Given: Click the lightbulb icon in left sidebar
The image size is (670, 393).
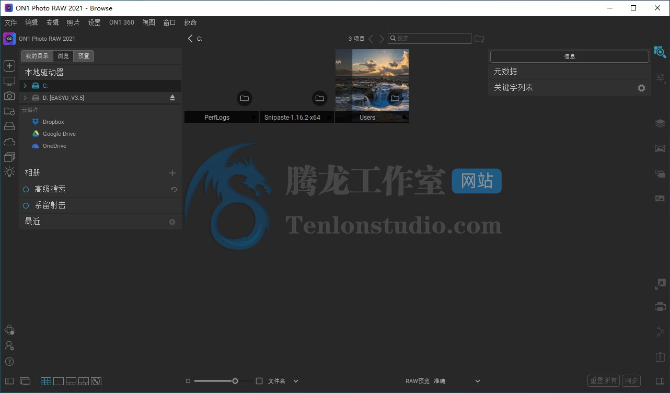Looking at the screenshot, I should tap(9, 172).
